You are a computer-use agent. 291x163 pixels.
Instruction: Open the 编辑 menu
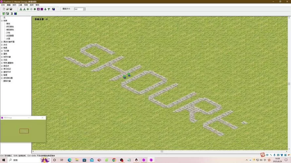(9, 5)
